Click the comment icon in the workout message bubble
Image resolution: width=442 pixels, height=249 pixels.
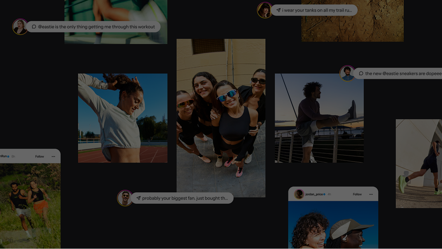[34, 27]
